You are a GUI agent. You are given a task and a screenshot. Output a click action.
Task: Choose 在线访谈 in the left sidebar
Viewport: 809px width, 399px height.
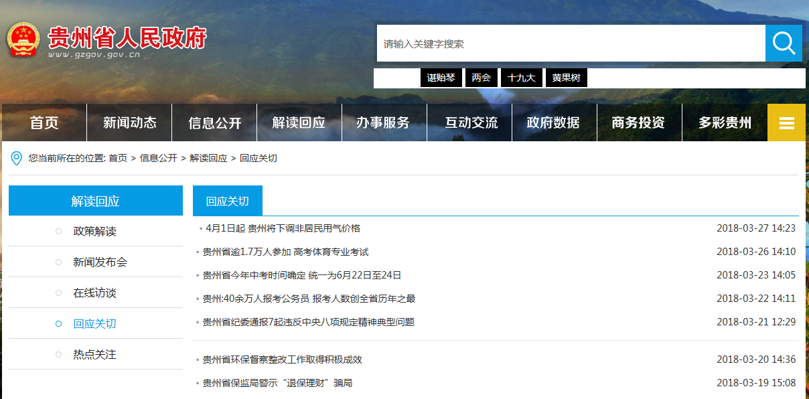[x=94, y=293]
